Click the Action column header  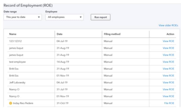170,34
